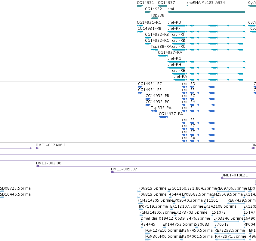Open the crol-PA protein label
The image size is (256, 241).
point(189,138)
